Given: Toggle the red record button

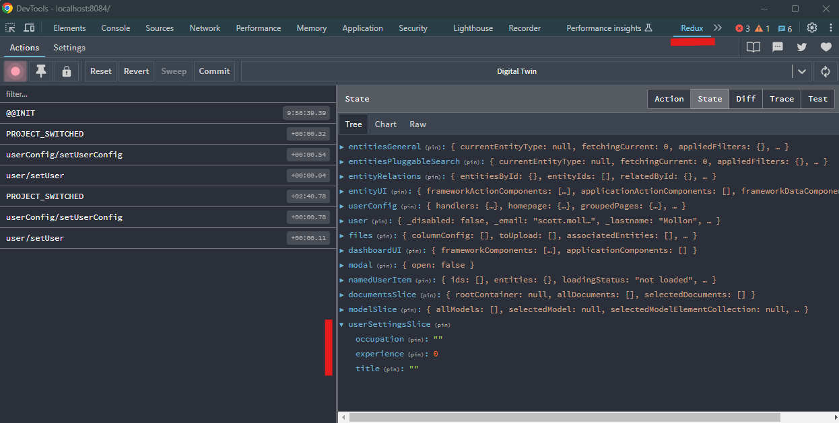Looking at the screenshot, I should tap(15, 71).
